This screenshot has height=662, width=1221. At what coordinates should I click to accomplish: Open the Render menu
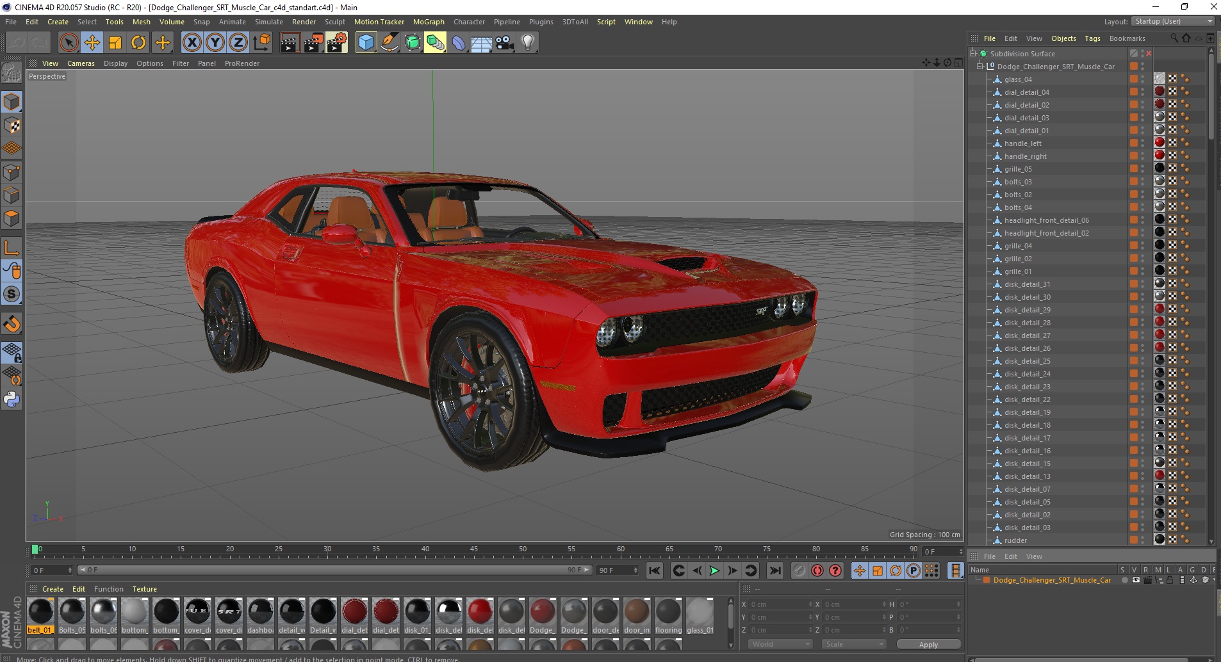[x=304, y=22]
